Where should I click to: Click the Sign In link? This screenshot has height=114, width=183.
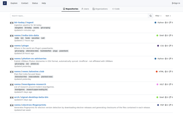(176, 3)
